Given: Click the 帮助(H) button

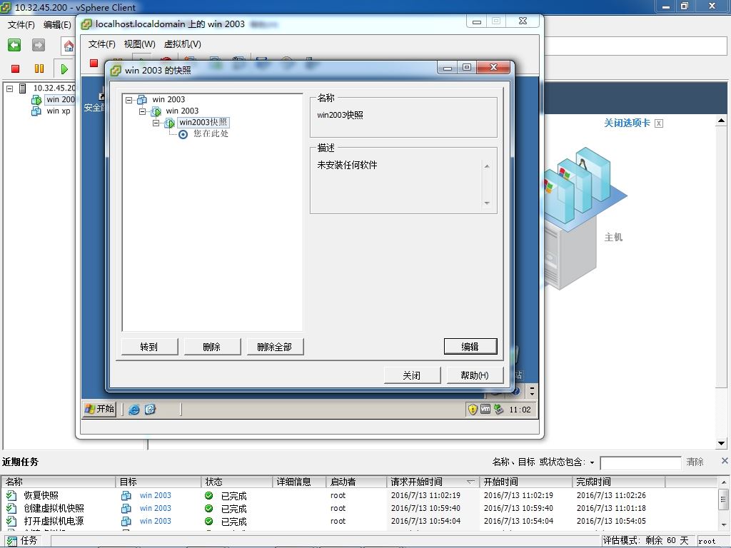Looking at the screenshot, I should (475, 375).
